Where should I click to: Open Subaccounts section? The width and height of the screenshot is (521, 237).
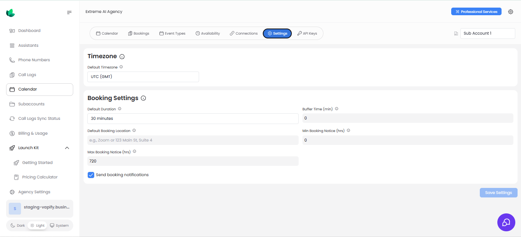[x=40, y=104]
